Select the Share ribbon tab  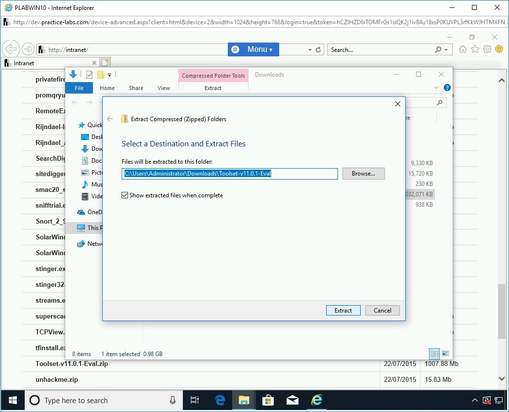coord(136,88)
